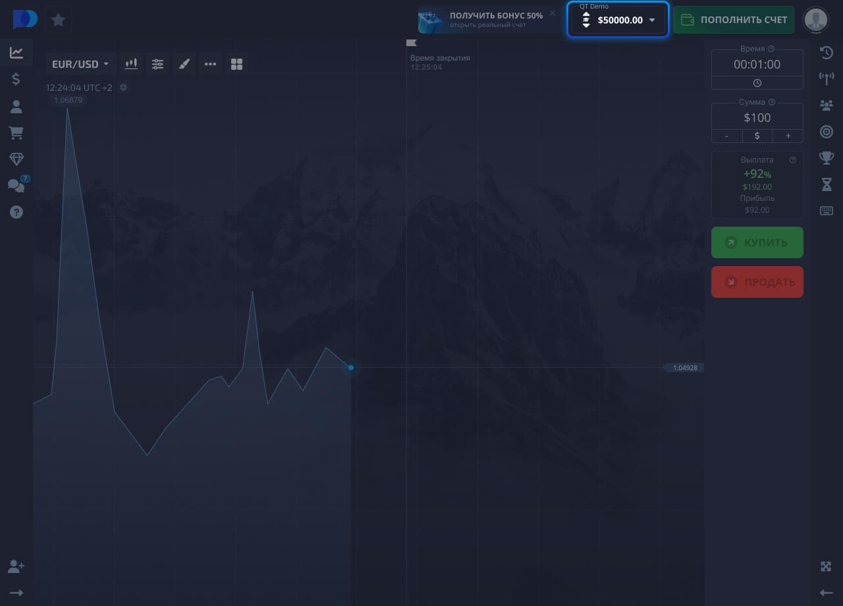Viewport: 843px width, 606px height.
Task: Select the drawing brush tool
Action: click(x=184, y=64)
